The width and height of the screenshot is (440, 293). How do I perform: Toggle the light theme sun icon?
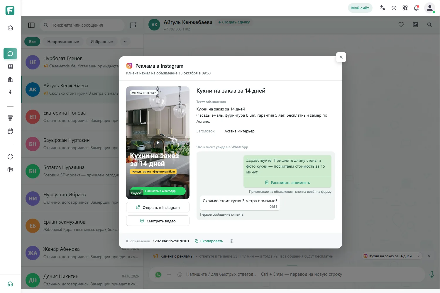(394, 8)
